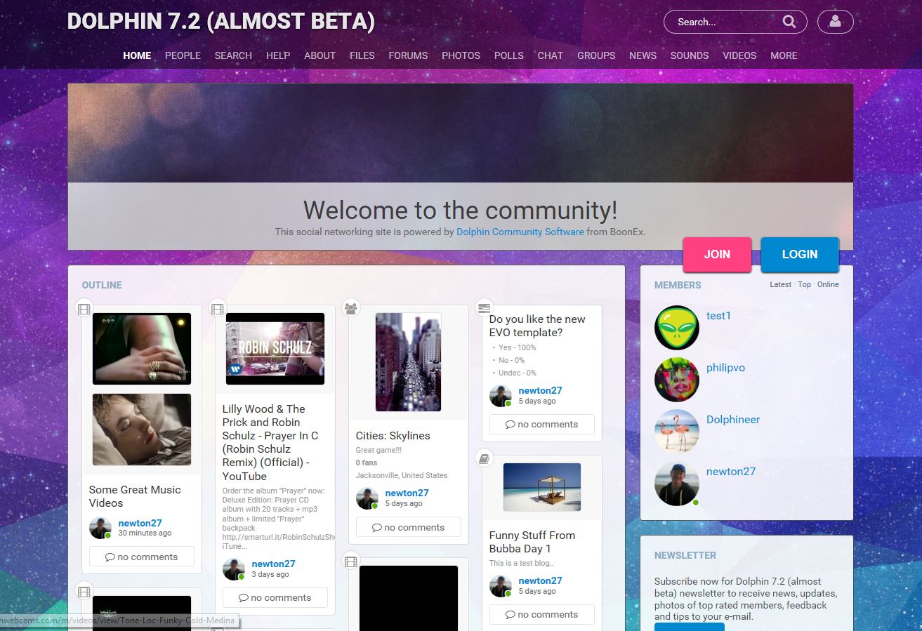Visit Dolphineer's member profile link
Image resolution: width=922 pixels, height=631 pixels.
tap(733, 419)
